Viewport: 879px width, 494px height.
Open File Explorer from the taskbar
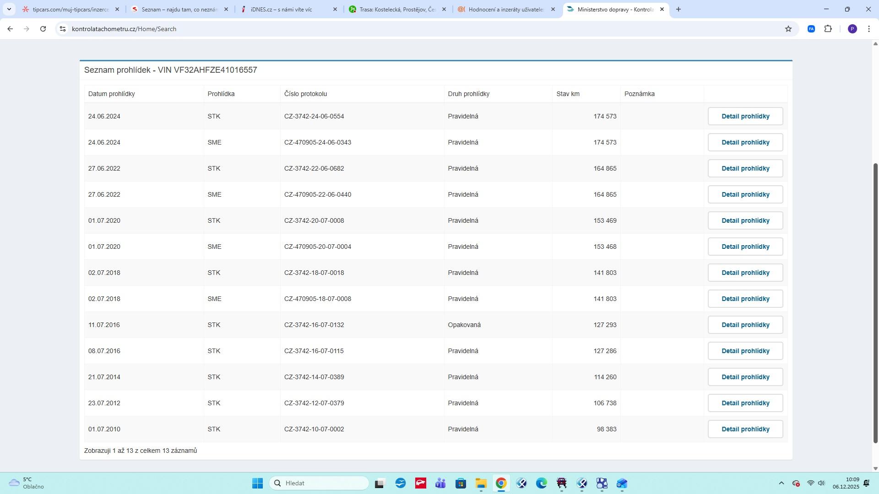click(x=481, y=483)
